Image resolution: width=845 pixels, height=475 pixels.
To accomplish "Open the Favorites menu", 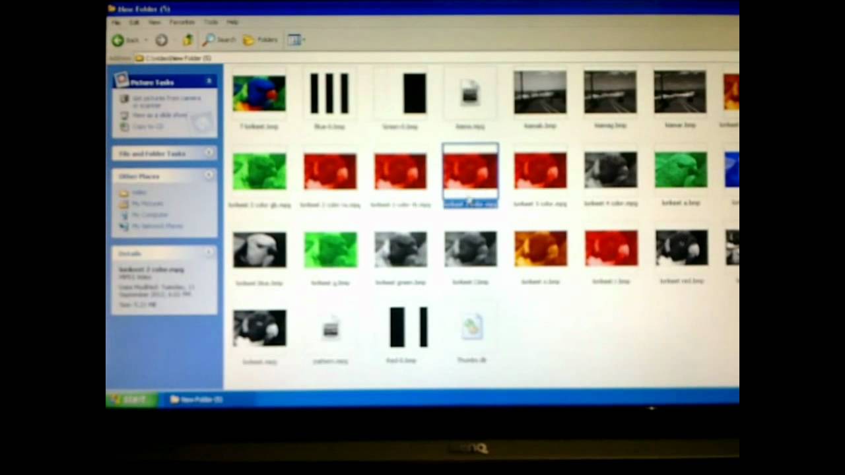I will pos(182,22).
